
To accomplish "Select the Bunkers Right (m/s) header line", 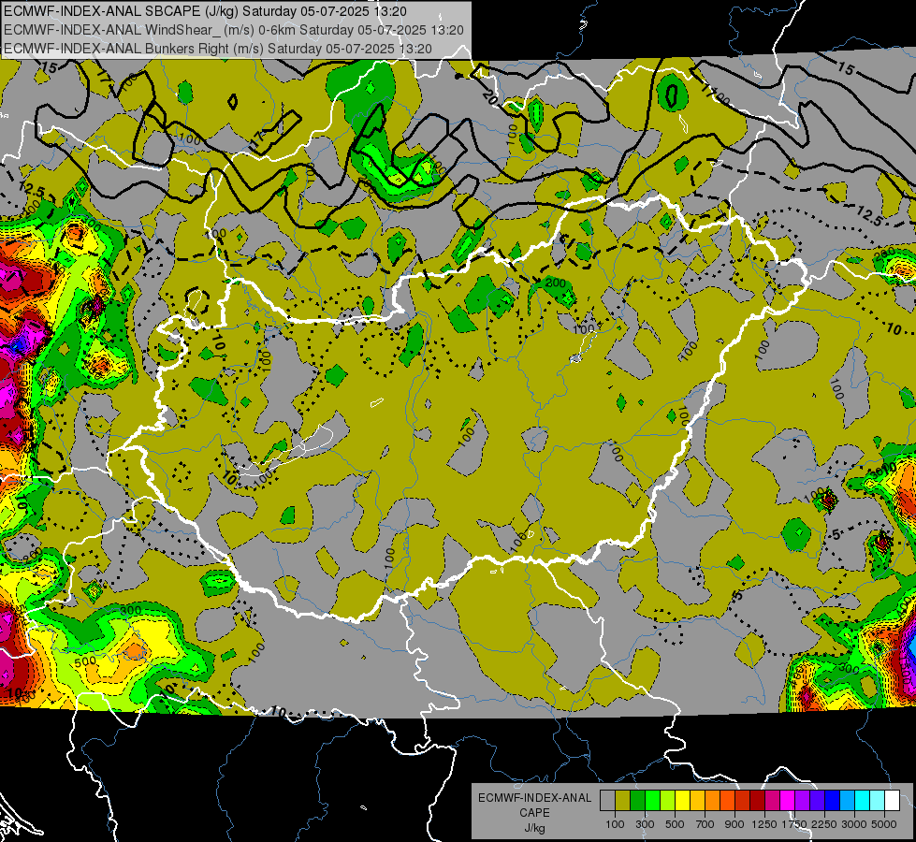I will [x=218, y=49].
